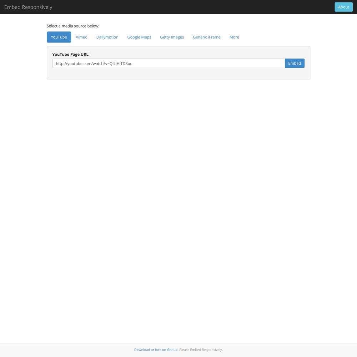This screenshot has height=357, width=357.
Task: Switch to the Vimeo tab
Action: coord(81,37)
